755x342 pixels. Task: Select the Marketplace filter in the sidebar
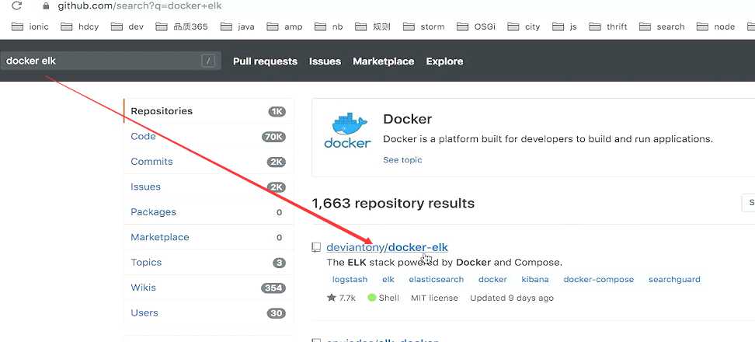208,237
